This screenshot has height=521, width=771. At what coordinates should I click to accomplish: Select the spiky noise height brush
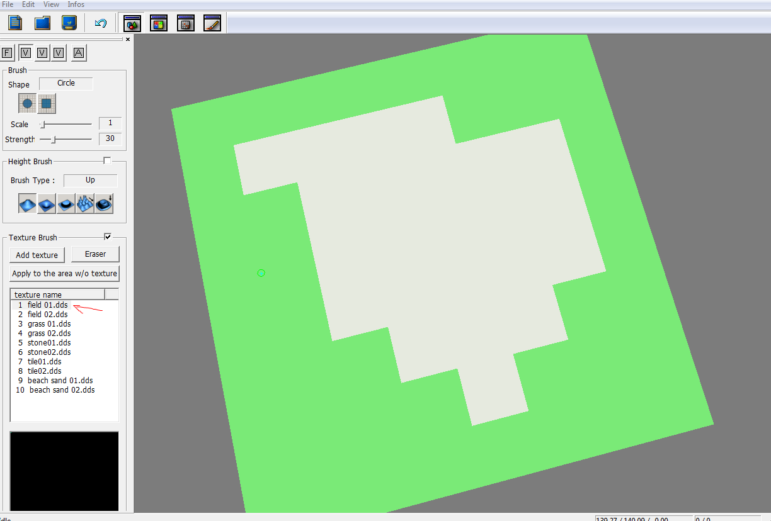click(x=85, y=203)
